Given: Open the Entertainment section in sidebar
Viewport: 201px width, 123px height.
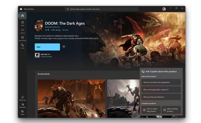Looking at the screenshot, I should (x=22, y=38).
